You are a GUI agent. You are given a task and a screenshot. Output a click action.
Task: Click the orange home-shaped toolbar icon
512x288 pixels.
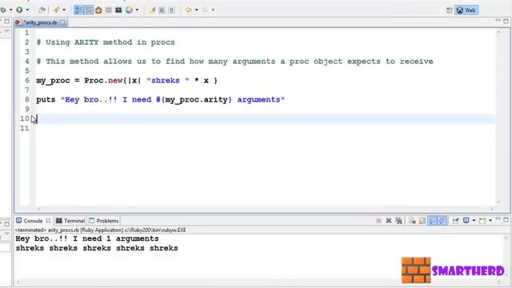coord(98,10)
